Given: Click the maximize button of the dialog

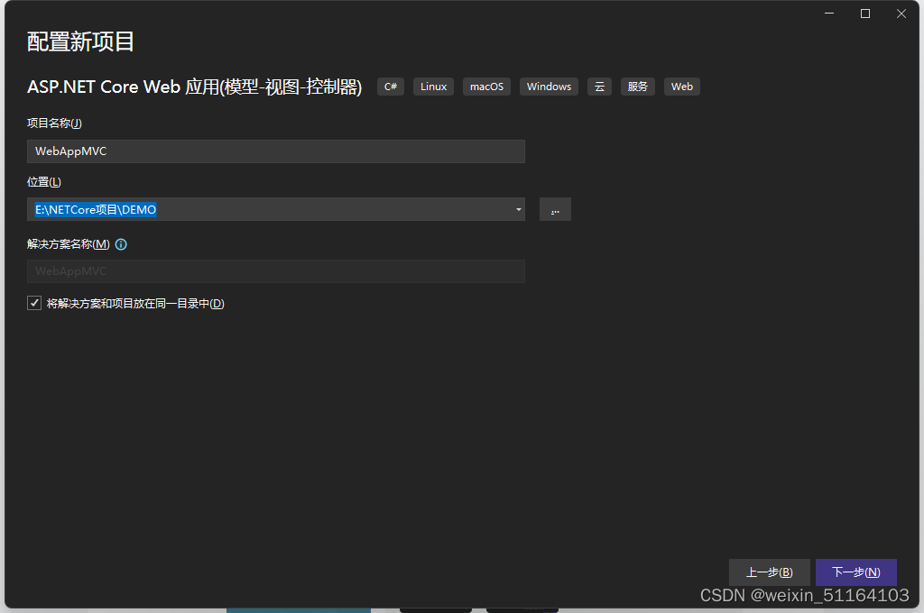Looking at the screenshot, I should [864, 13].
